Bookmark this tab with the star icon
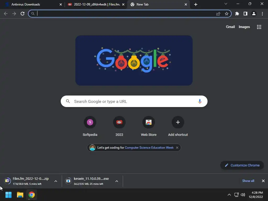 [227, 14]
